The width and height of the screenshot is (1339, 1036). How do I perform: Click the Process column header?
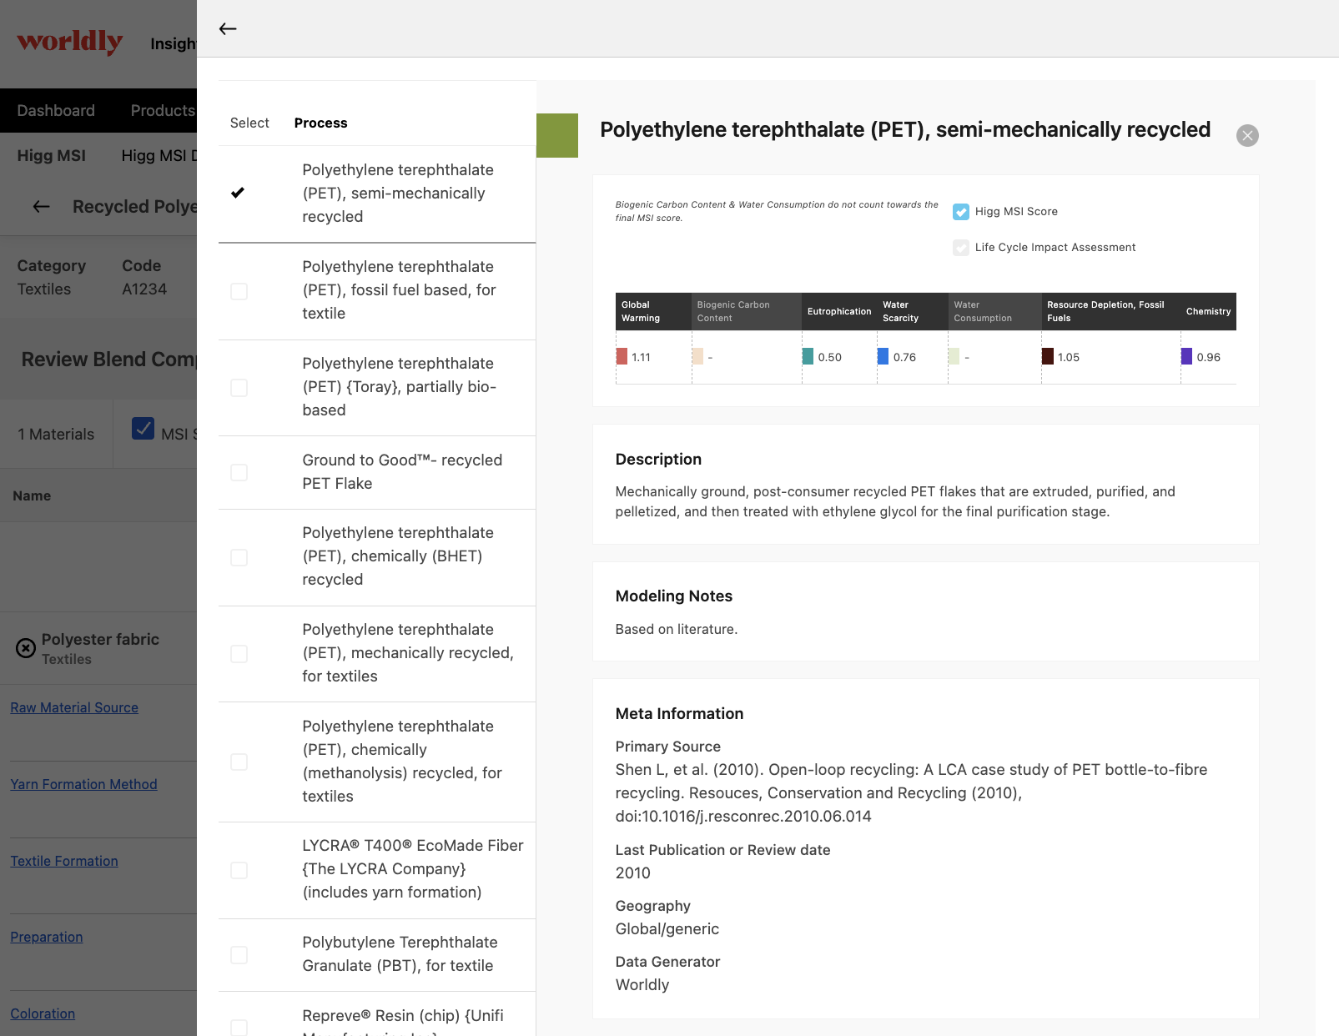[x=320, y=123]
